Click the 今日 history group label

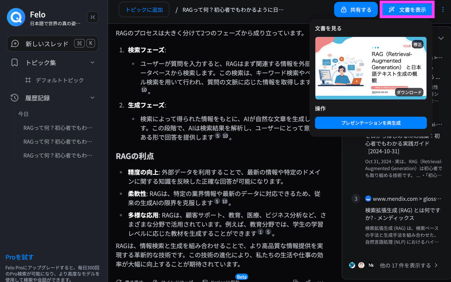[x=23, y=114]
